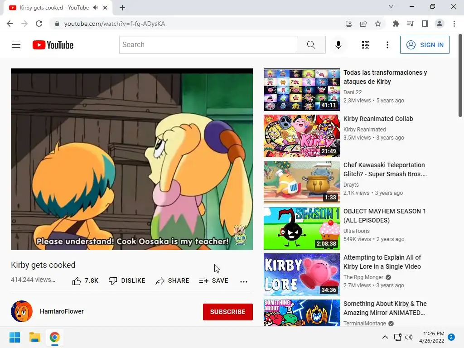Click Dani 22 channel name

pos(353,92)
